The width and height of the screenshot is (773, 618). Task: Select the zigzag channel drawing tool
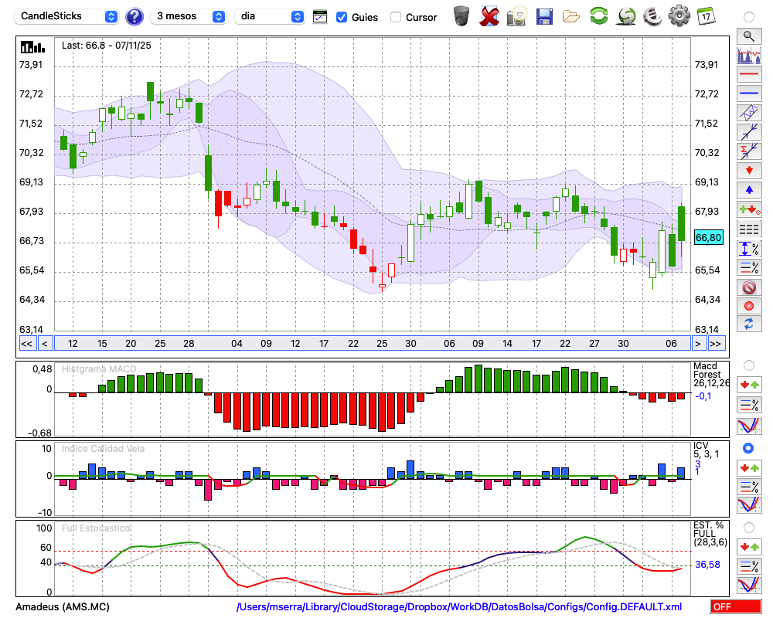click(x=749, y=113)
